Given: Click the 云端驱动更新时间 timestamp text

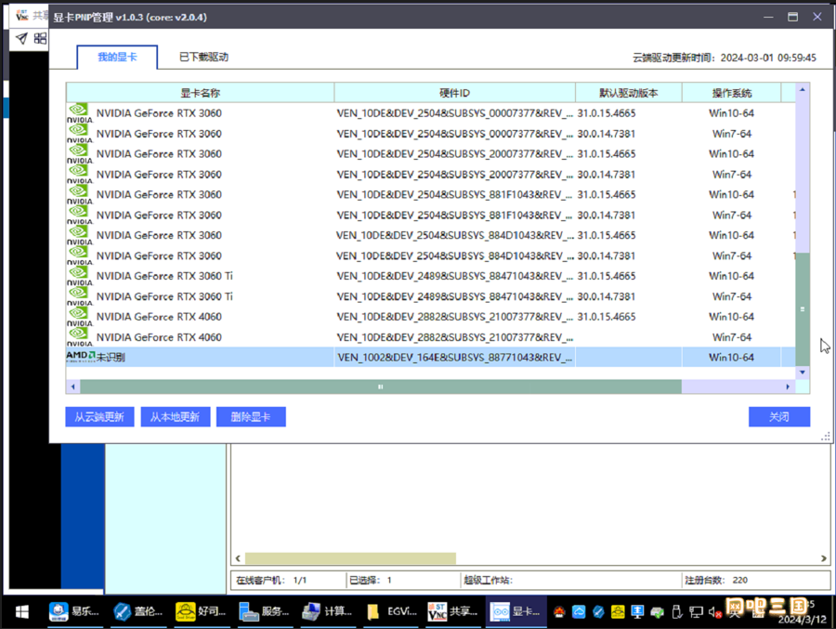Looking at the screenshot, I should (x=724, y=58).
